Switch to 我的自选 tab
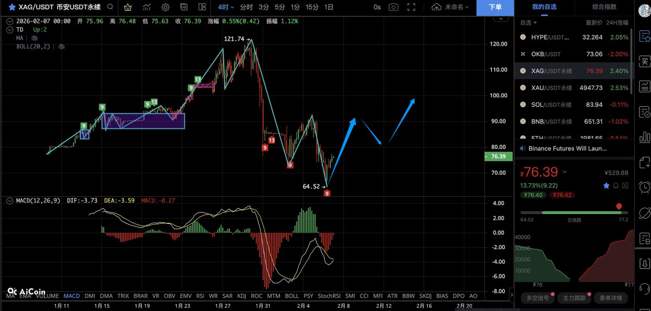Screen dimensions: 651x311 click(x=544, y=7)
